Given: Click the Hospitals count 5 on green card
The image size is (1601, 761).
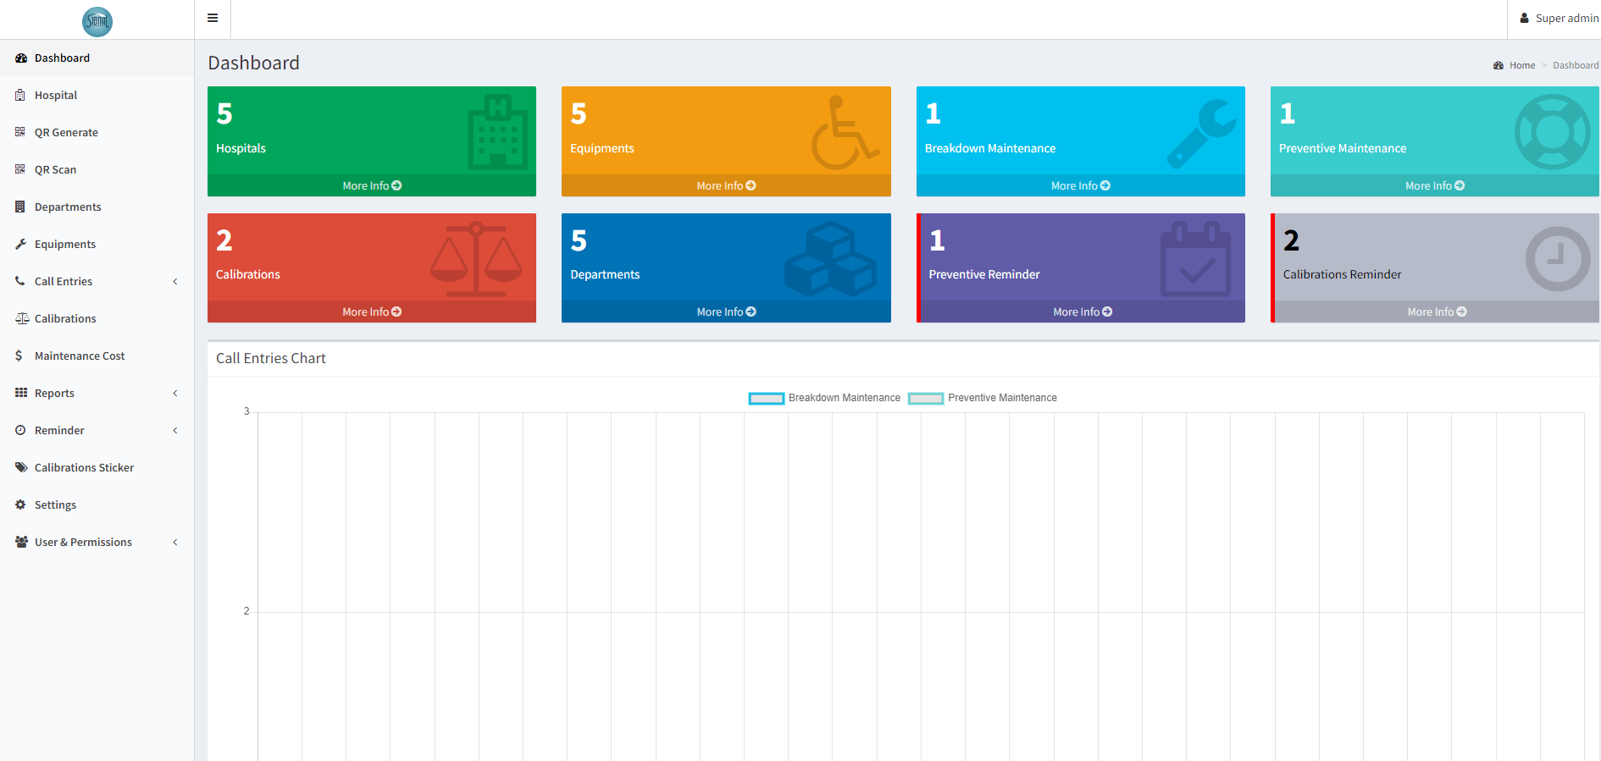Looking at the screenshot, I should pos(224,113).
